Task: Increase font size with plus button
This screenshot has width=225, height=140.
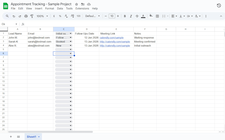Action: click(x=118, y=16)
